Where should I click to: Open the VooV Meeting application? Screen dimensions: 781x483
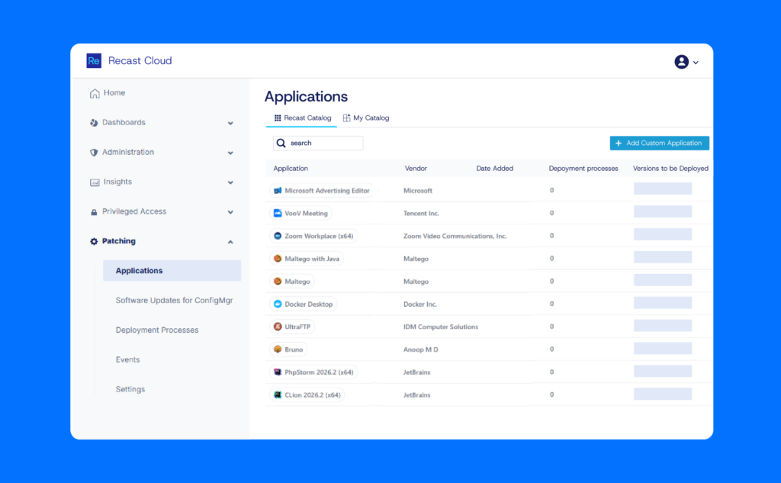(x=301, y=214)
